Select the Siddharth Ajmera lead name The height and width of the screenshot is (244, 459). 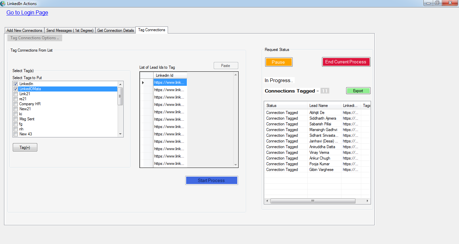pyautogui.click(x=323, y=118)
